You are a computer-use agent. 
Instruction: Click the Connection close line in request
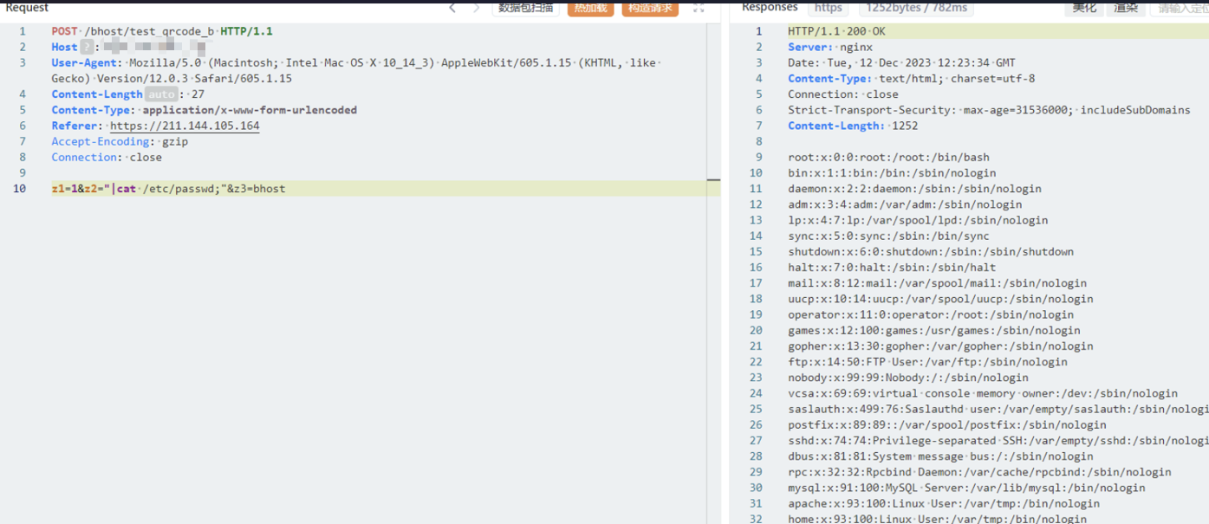point(107,158)
